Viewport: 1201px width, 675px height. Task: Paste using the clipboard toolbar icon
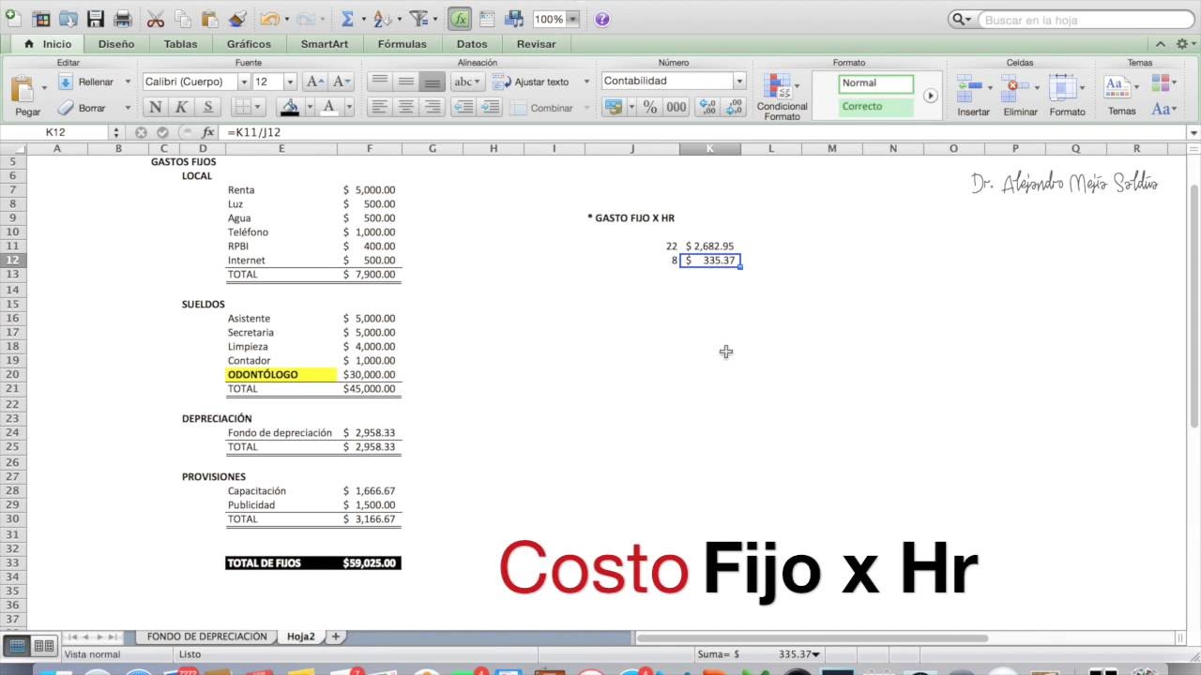pyautogui.click(x=210, y=19)
